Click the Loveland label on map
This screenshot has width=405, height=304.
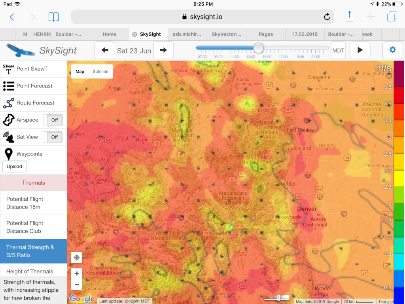(x=301, y=148)
